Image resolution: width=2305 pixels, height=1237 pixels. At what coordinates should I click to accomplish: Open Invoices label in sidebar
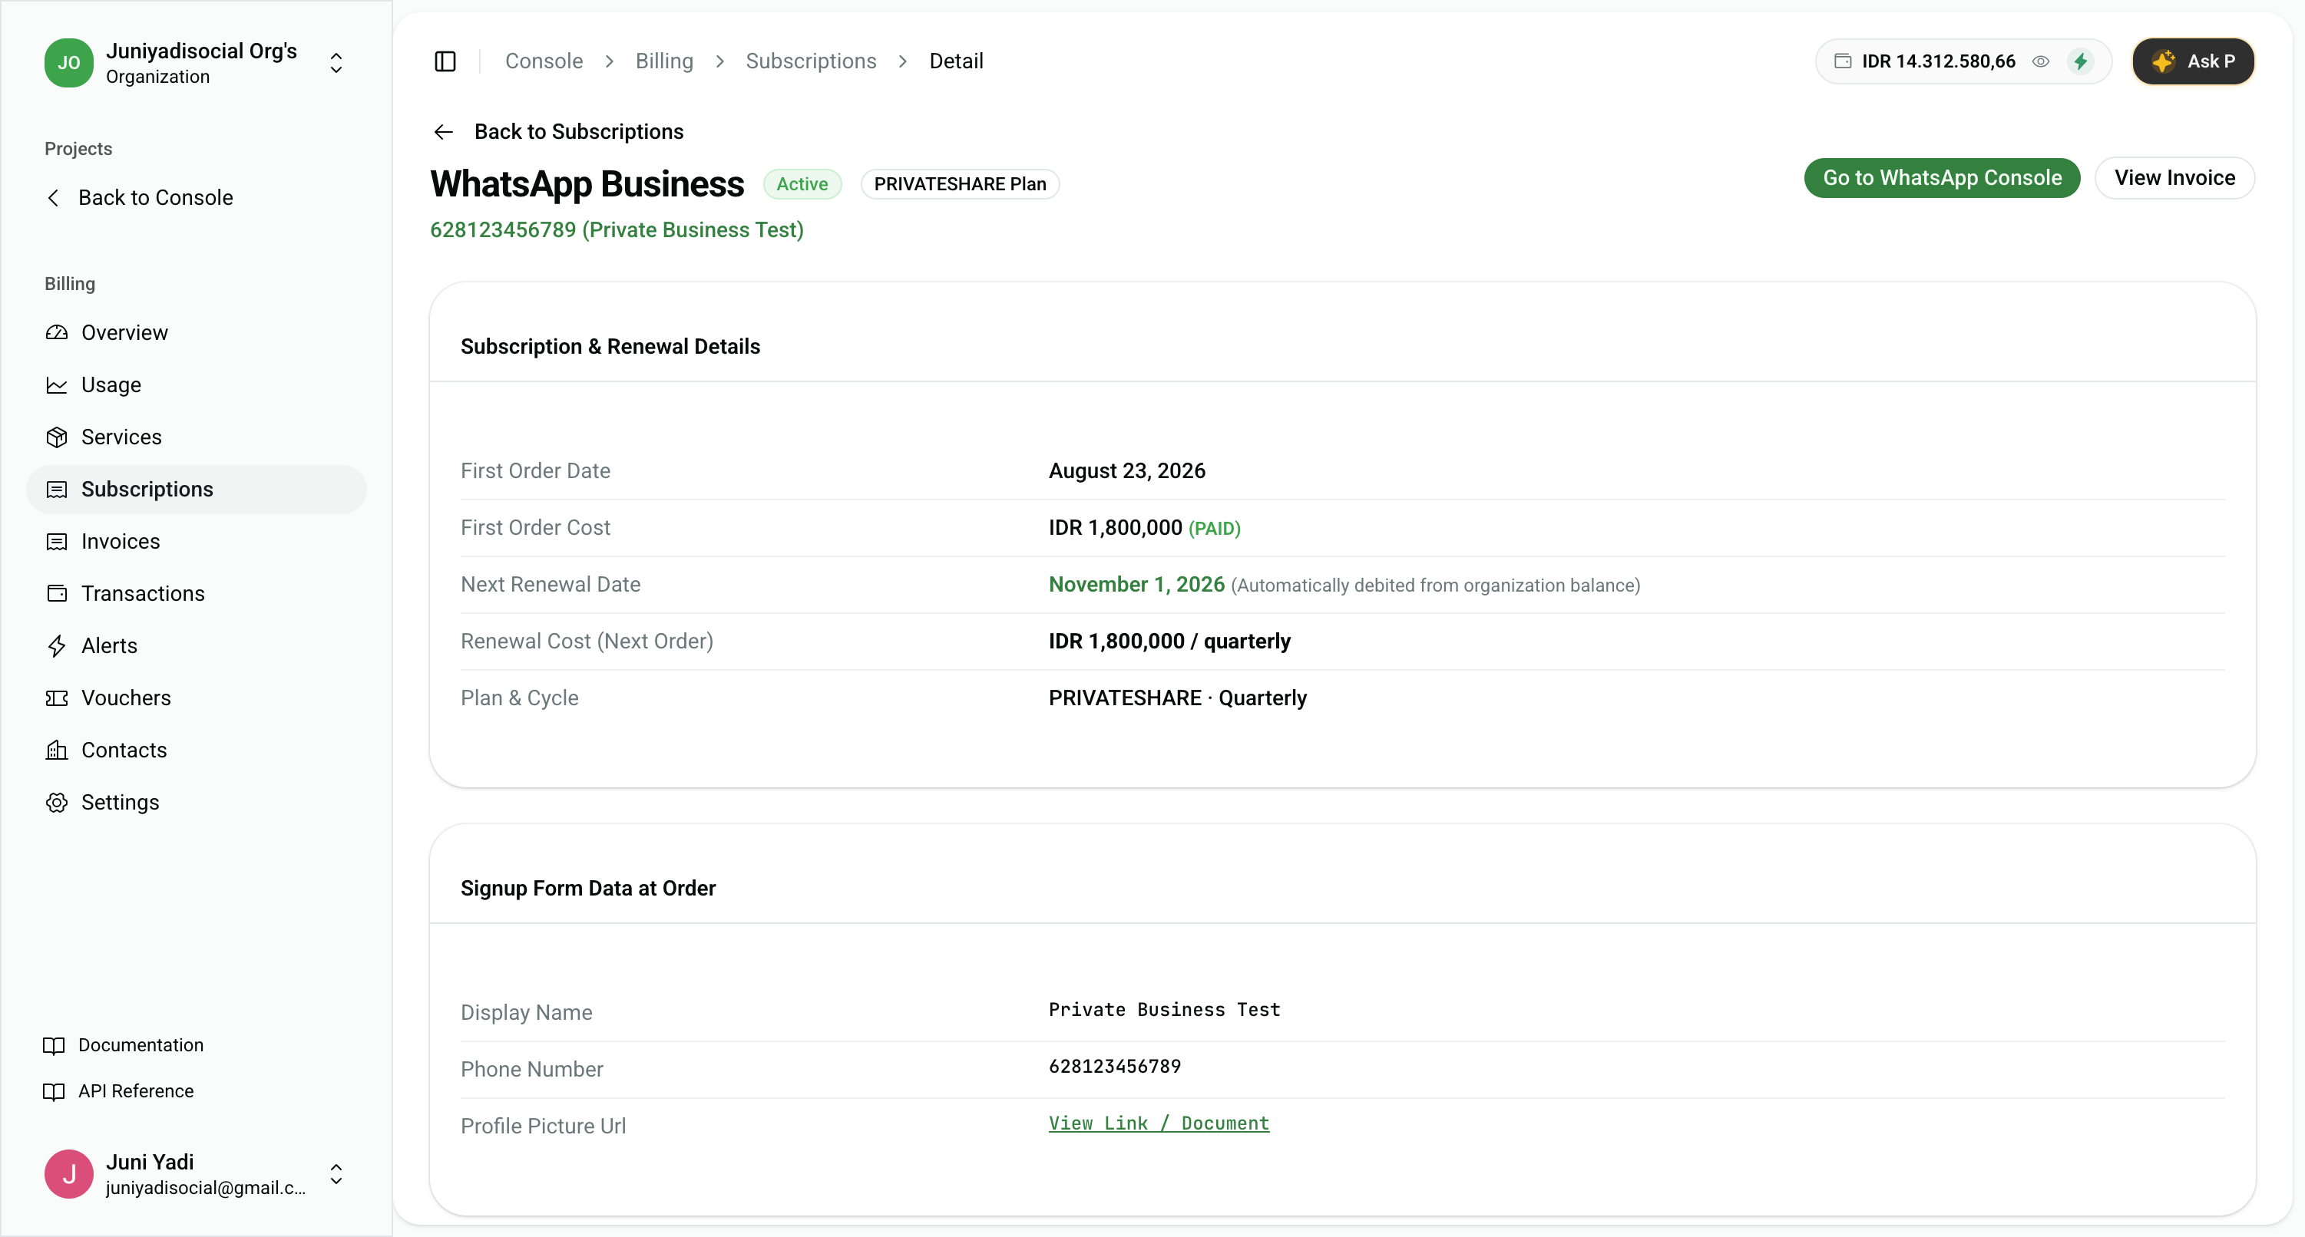(121, 541)
